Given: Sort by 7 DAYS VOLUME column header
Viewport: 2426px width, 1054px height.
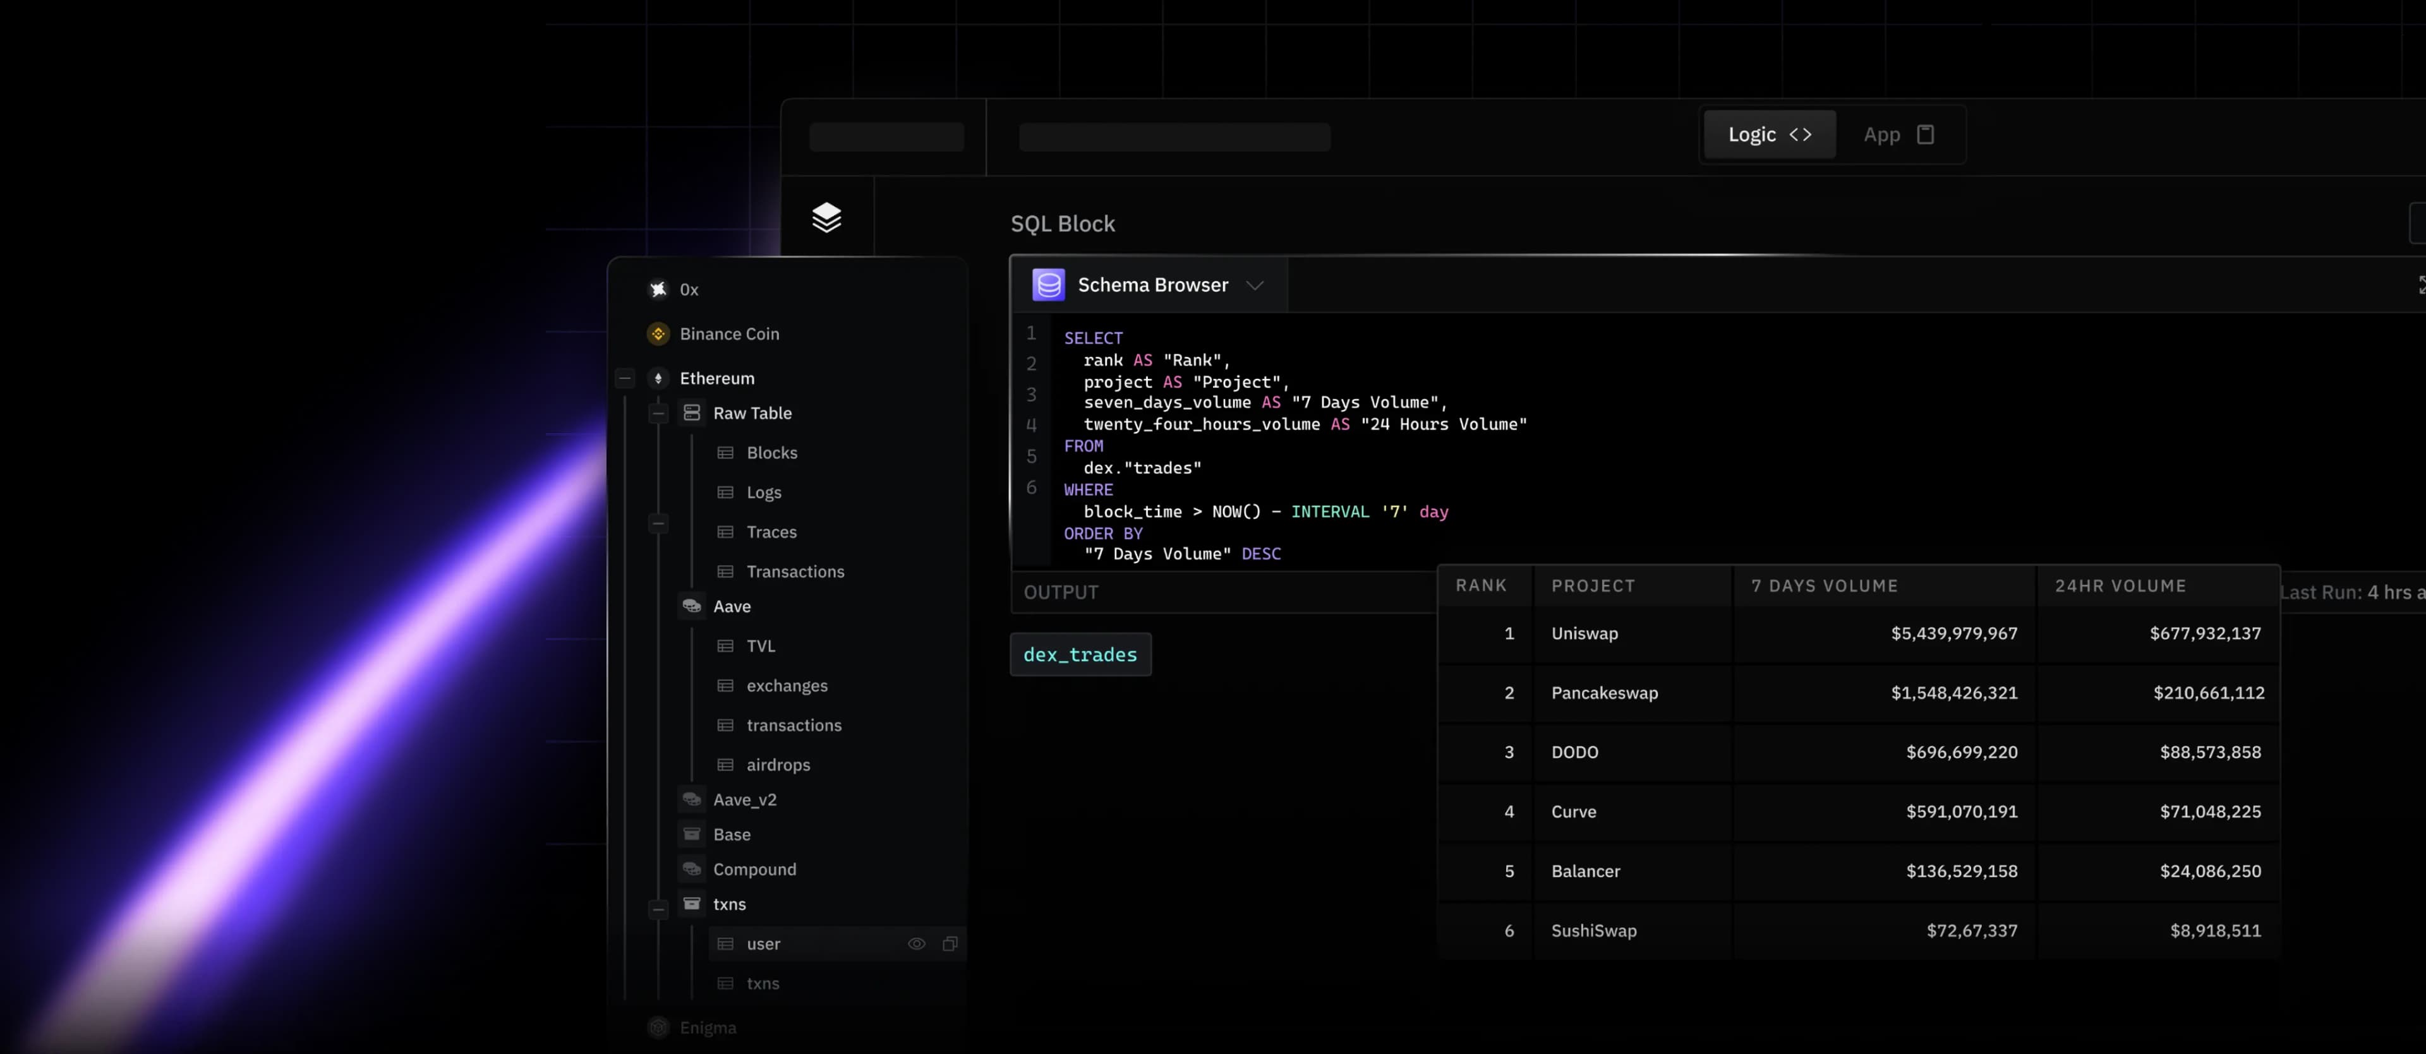Looking at the screenshot, I should (1824, 585).
